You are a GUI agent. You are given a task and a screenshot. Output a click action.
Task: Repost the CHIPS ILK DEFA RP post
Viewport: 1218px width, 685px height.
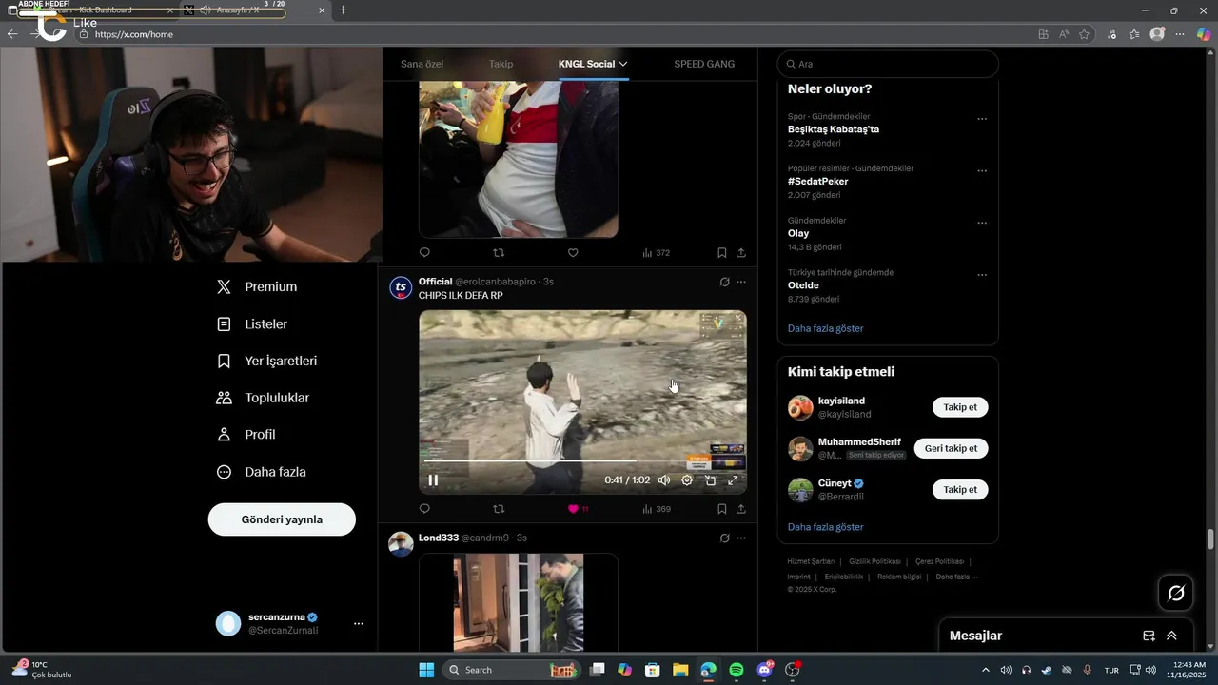[x=499, y=509]
